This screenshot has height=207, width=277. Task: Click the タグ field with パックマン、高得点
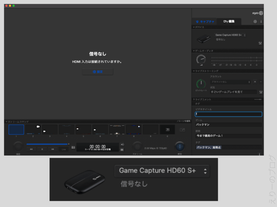(228, 147)
